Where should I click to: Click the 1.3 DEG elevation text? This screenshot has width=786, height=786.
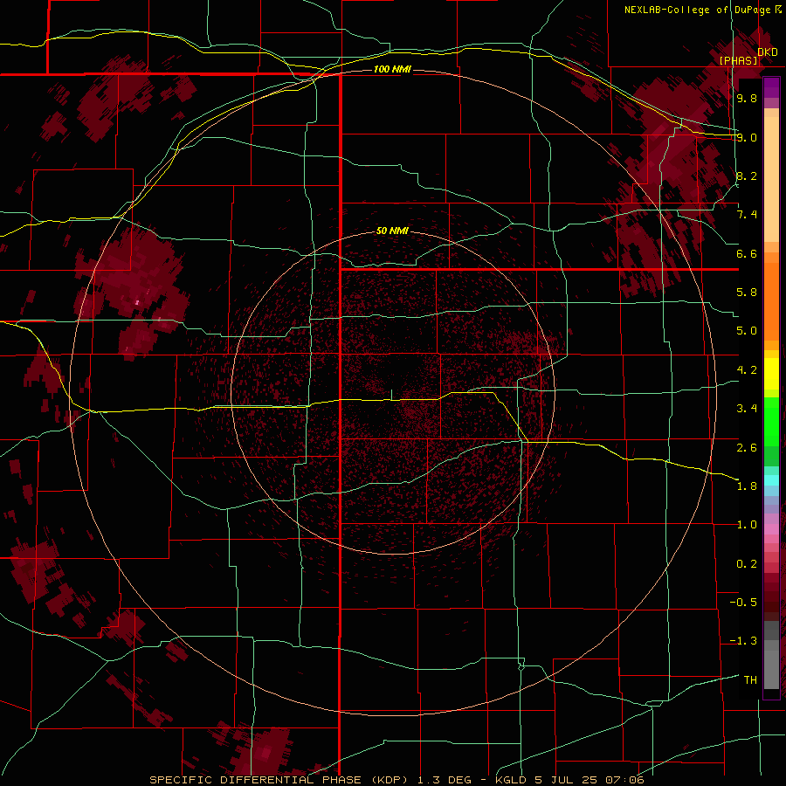click(445, 780)
